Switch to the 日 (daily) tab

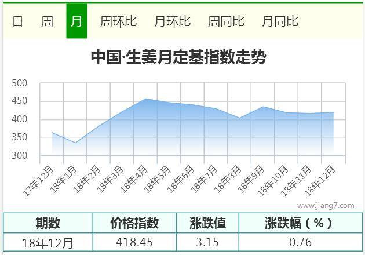click(x=17, y=21)
